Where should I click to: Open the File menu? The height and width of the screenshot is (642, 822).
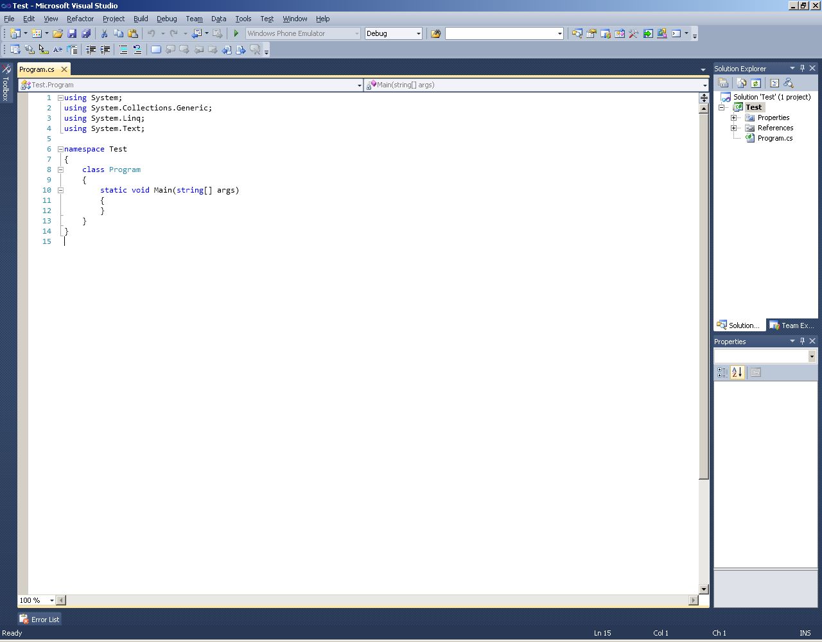pos(9,19)
